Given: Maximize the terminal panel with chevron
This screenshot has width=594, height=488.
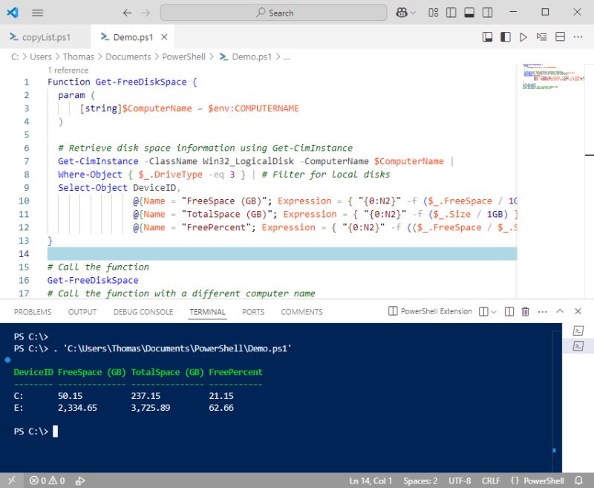Looking at the screenshot, I should click(558, 311).
